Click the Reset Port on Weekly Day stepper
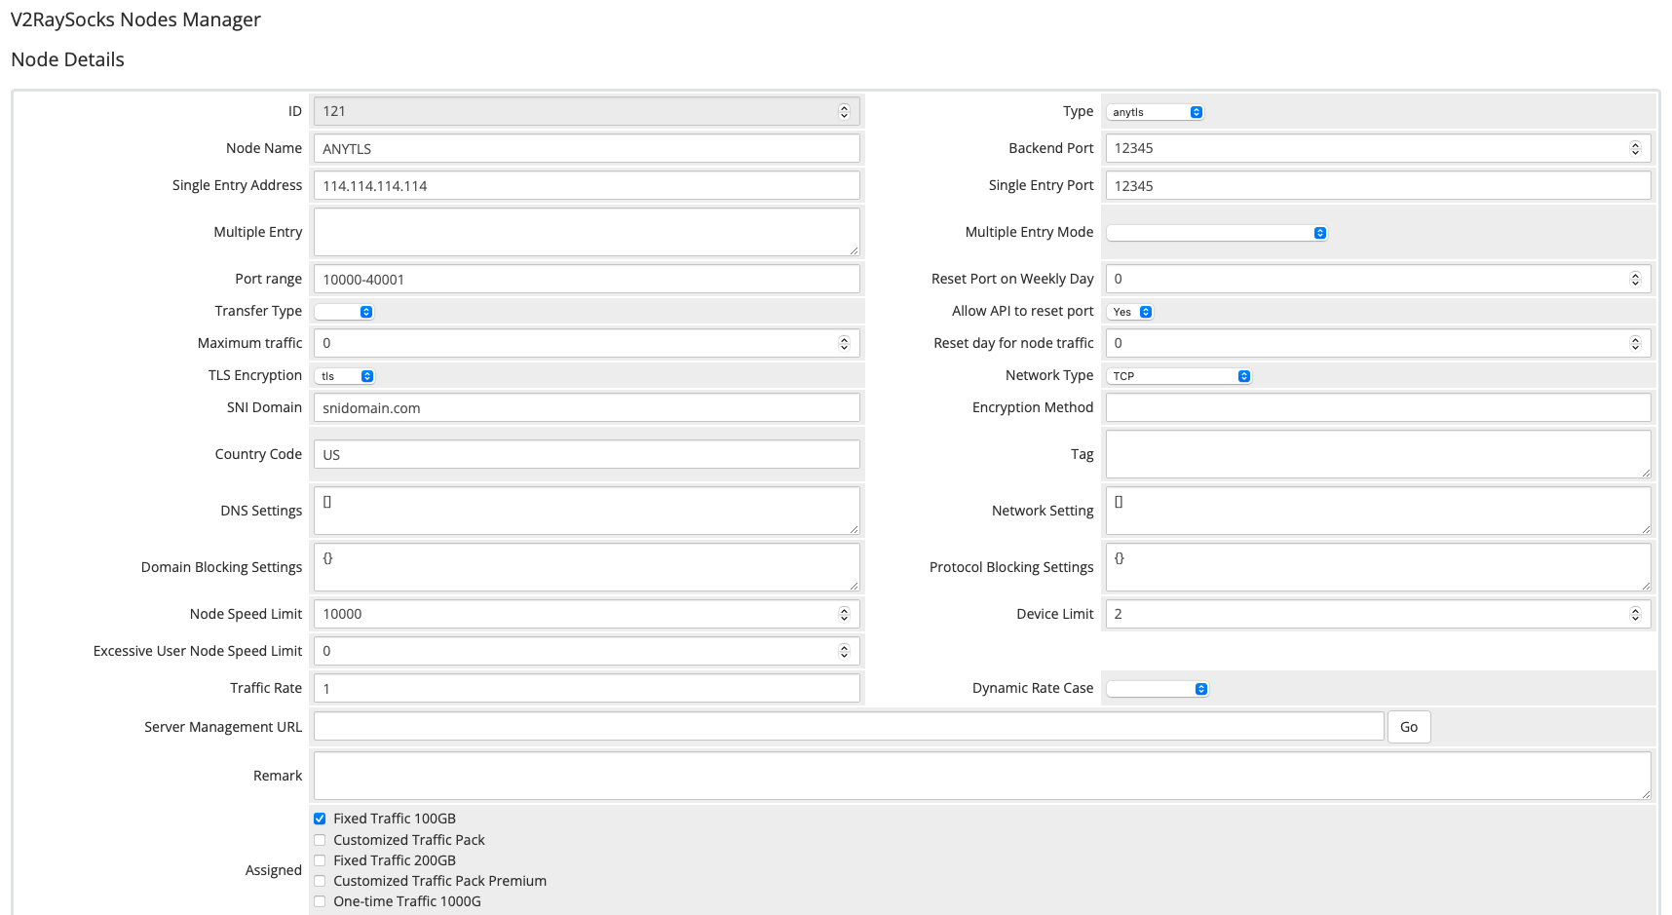Viewport: 1672px width, 915px height. coord(1634,279)
